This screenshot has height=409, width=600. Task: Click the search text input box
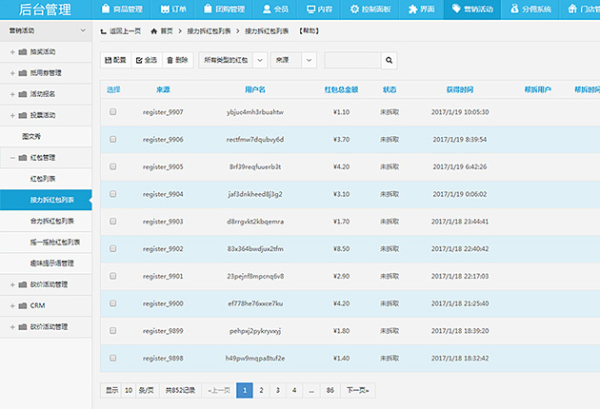(x=352, y=60)
